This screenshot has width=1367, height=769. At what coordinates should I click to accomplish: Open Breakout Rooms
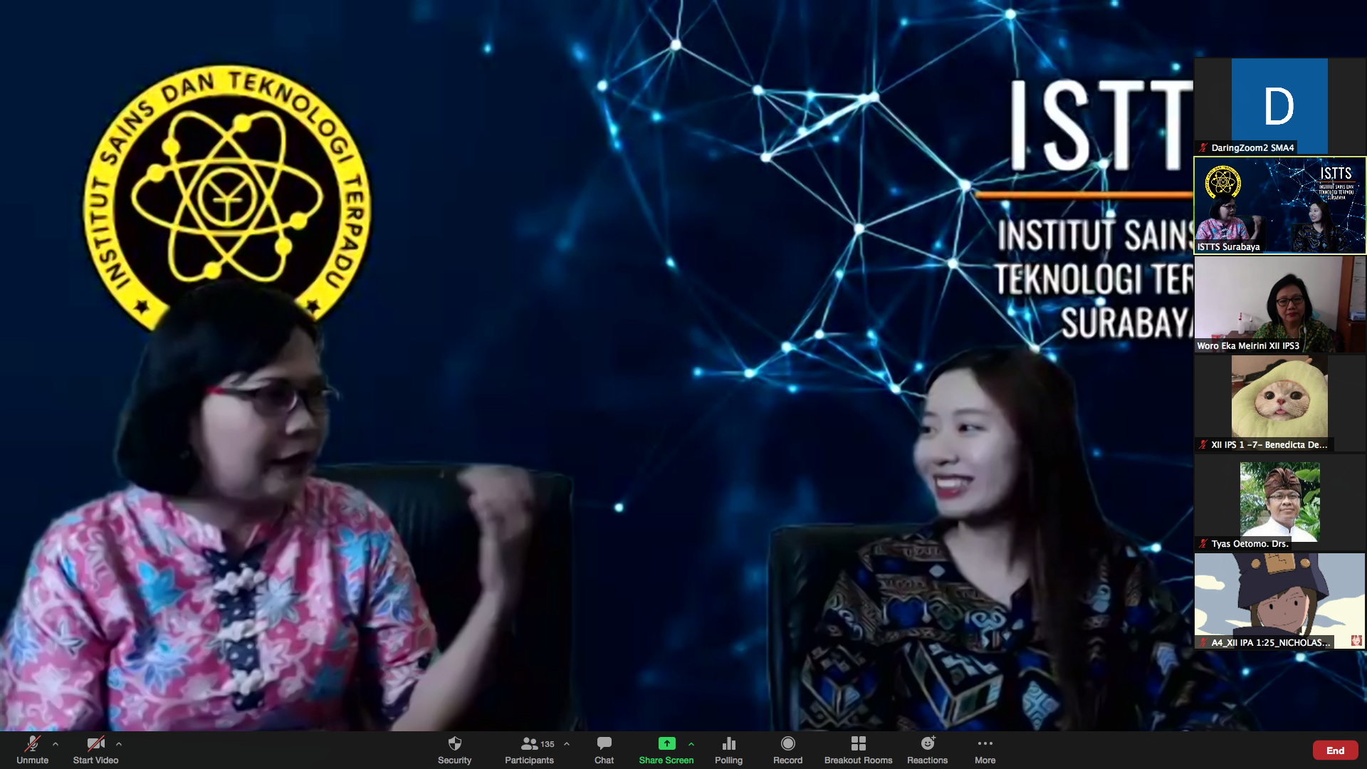[x=858, y=750]
